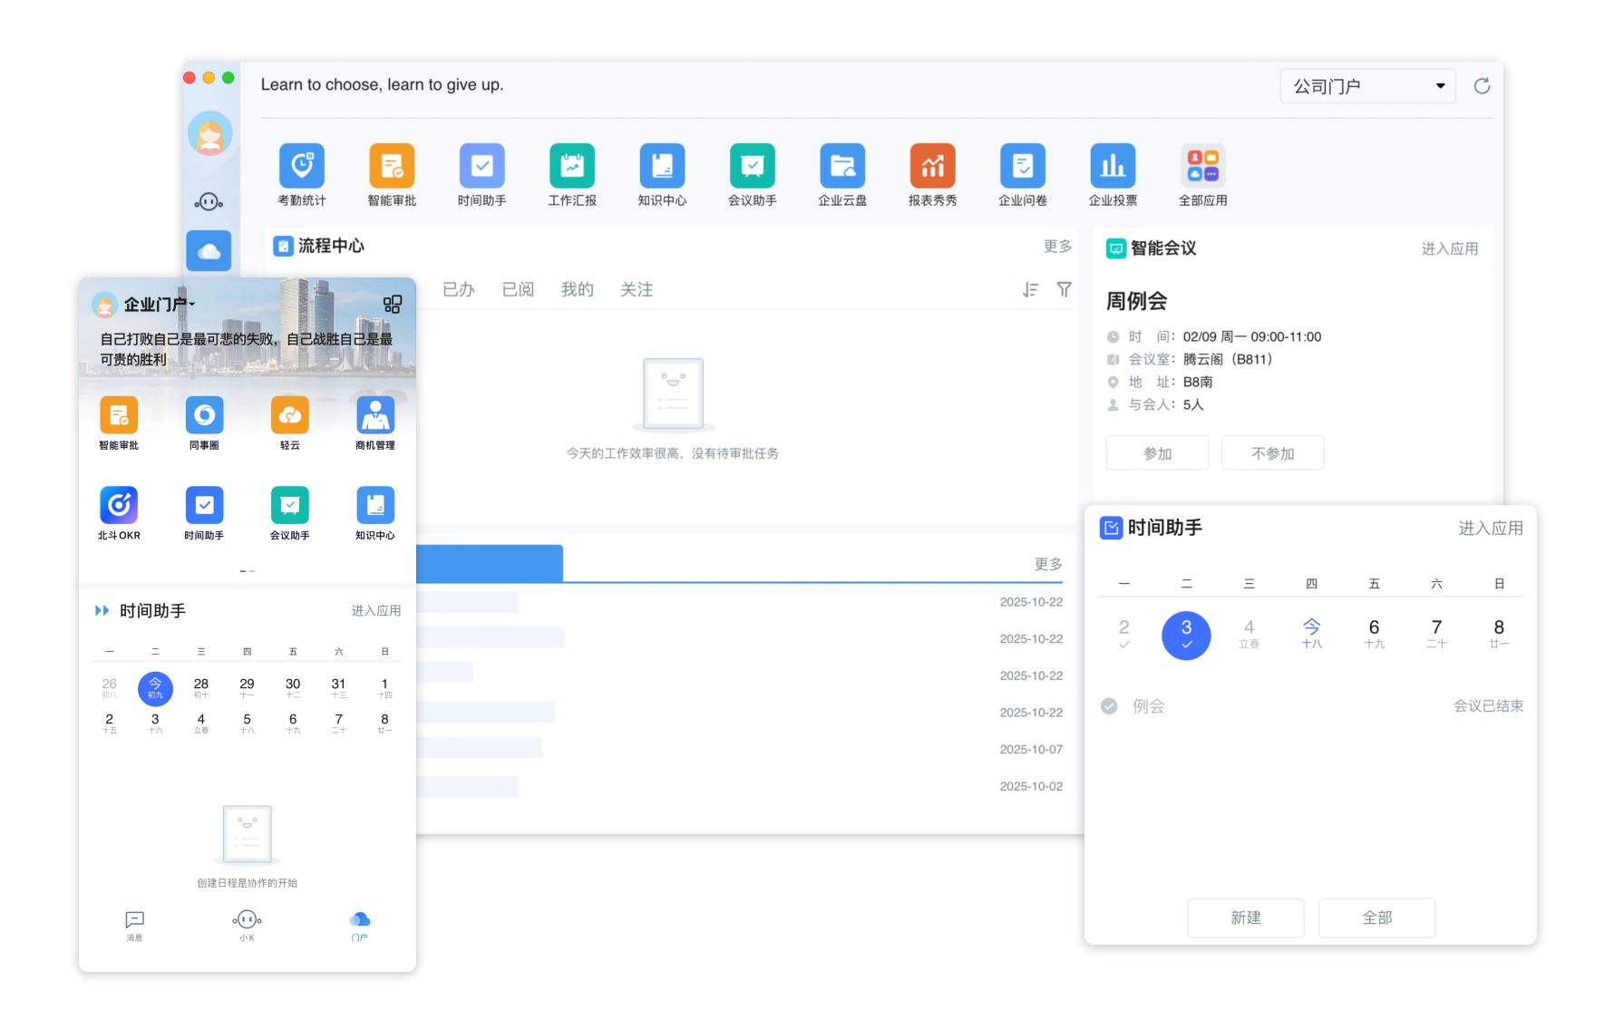The width and height of the screenshot is (1614, 1010).
Task: Open the 企业云盘 cloud drive icon
Action: click(842, 166)
